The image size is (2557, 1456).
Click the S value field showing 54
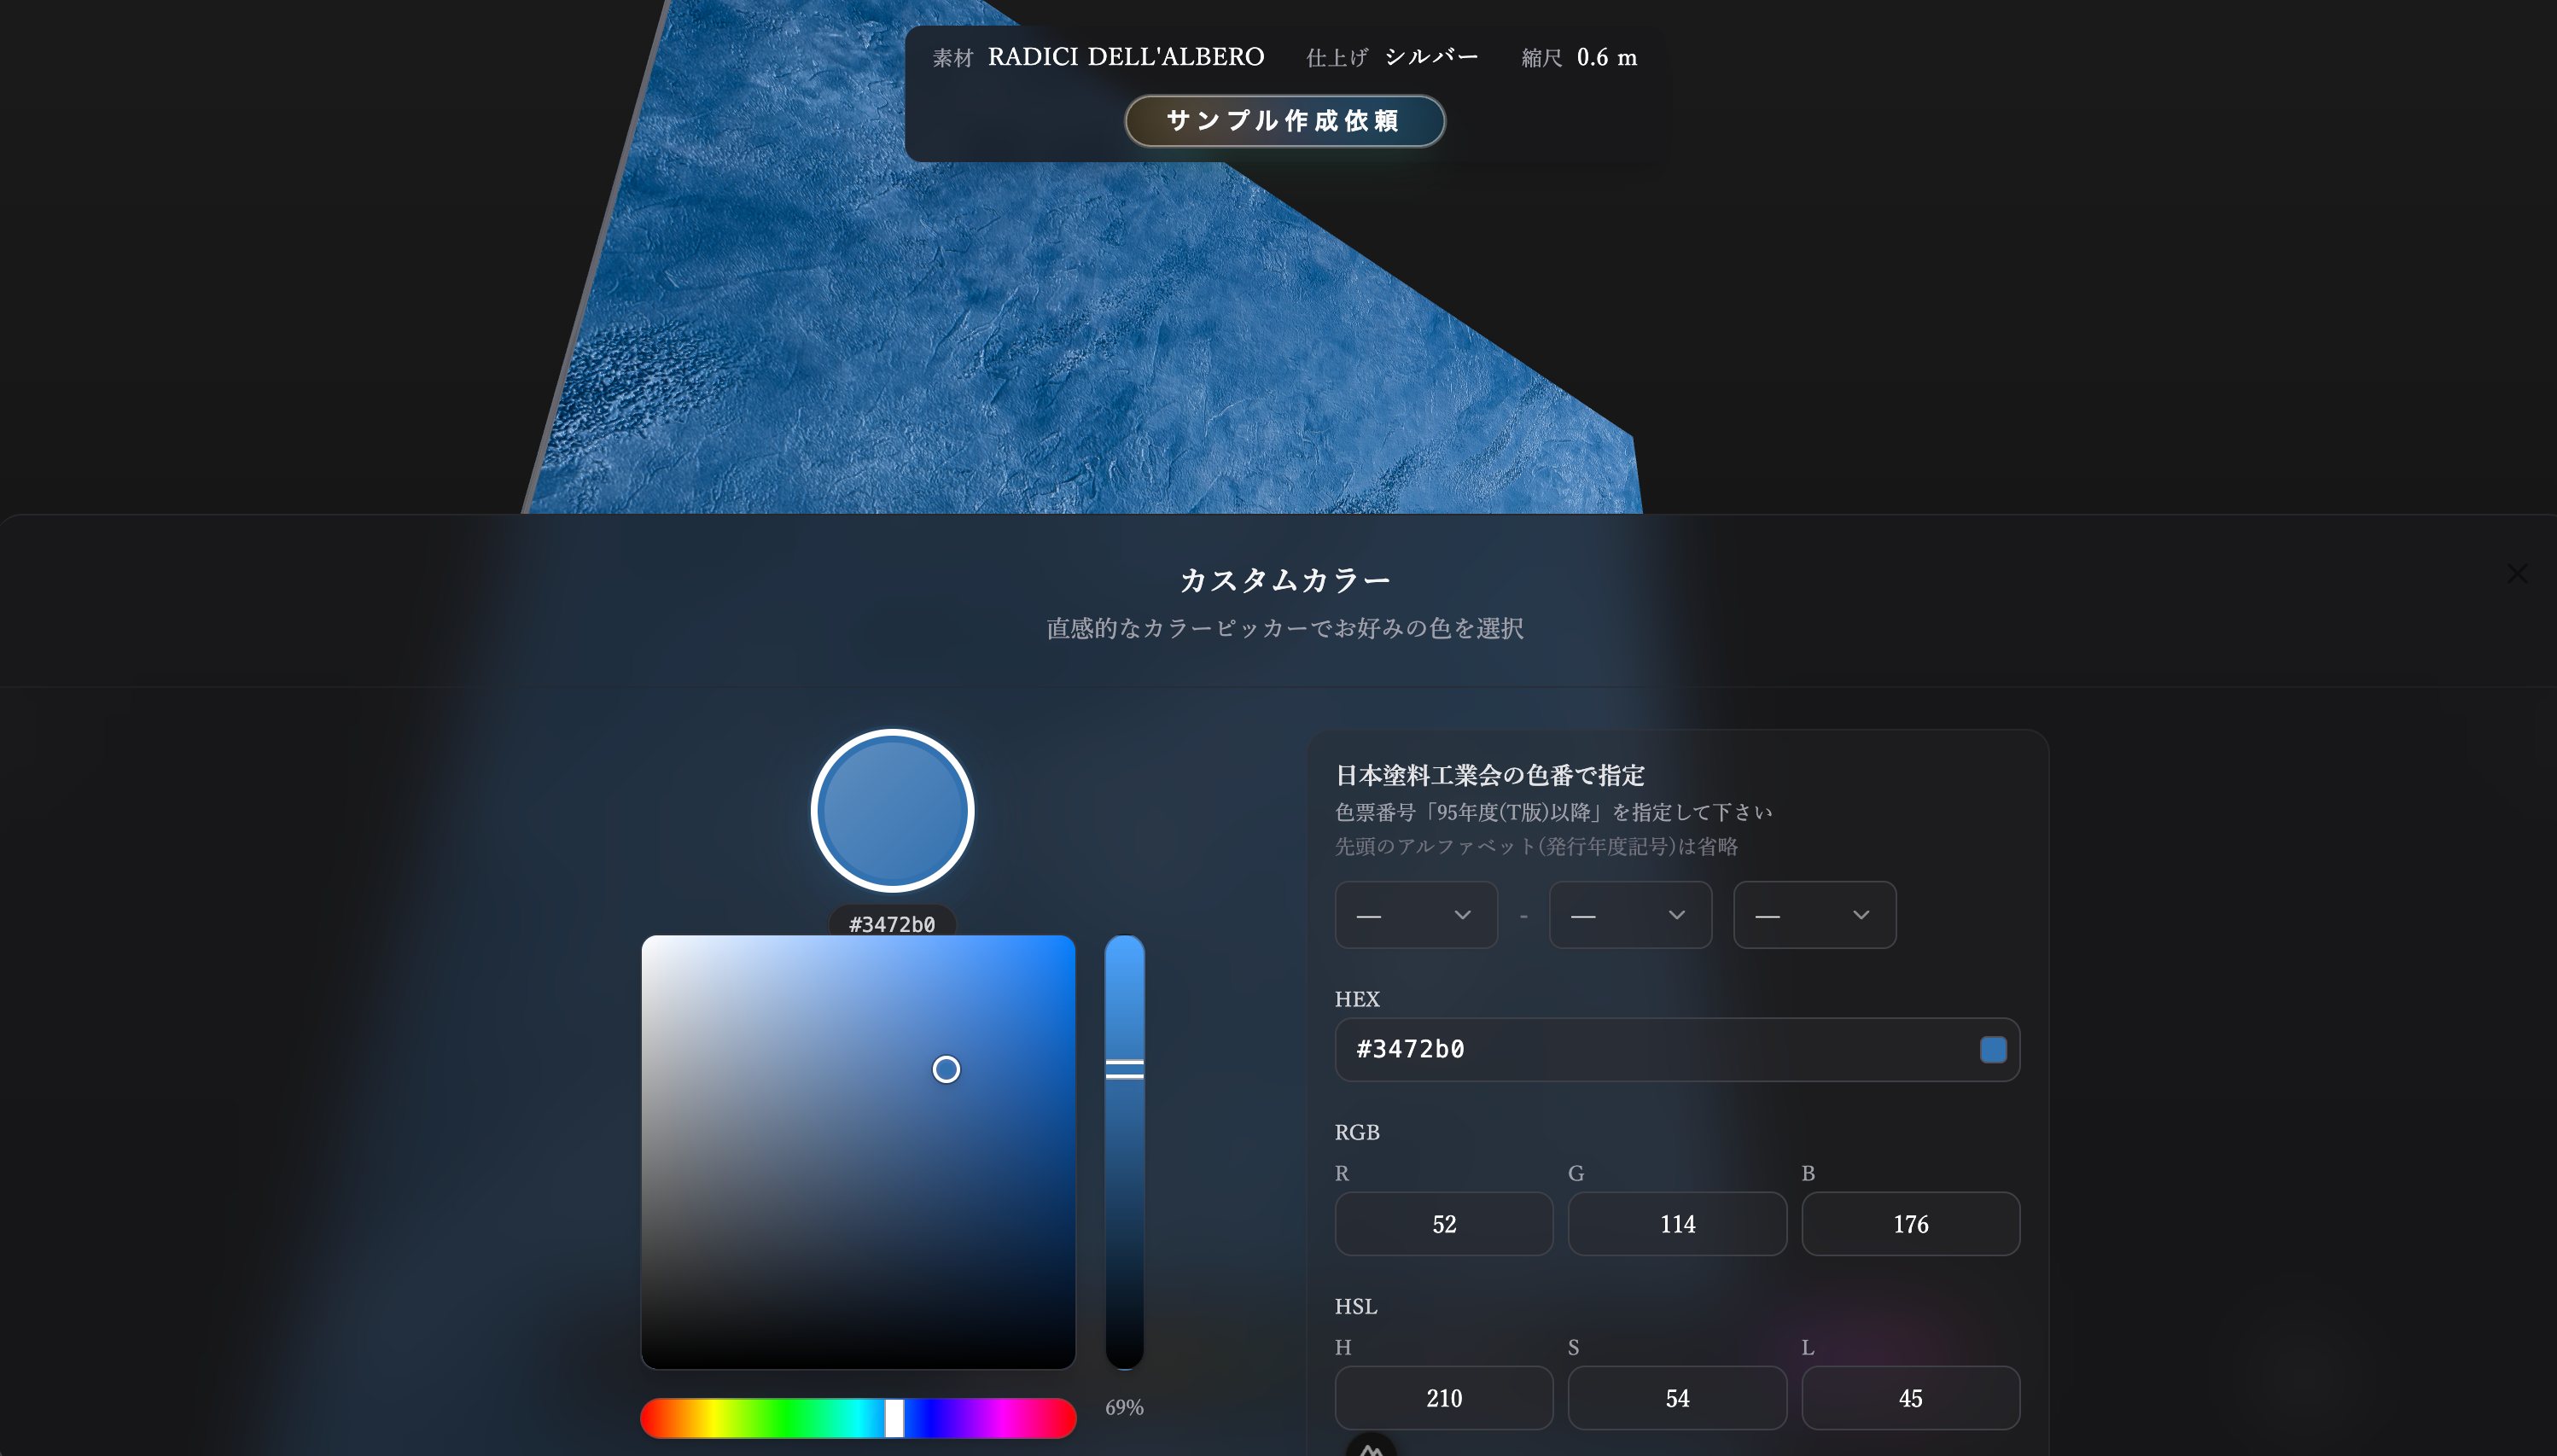(x=1676, y=1397)
